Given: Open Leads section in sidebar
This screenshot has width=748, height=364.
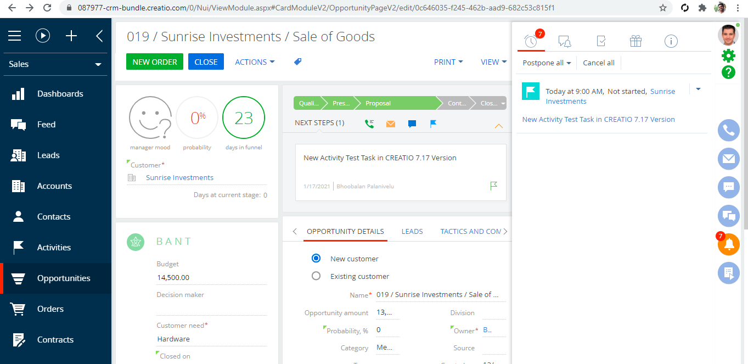Looking at the screenshot, I should click(56, 155).
